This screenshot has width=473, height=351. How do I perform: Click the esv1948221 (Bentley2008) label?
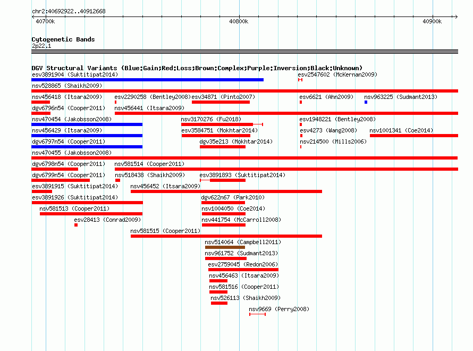[337, 119]
